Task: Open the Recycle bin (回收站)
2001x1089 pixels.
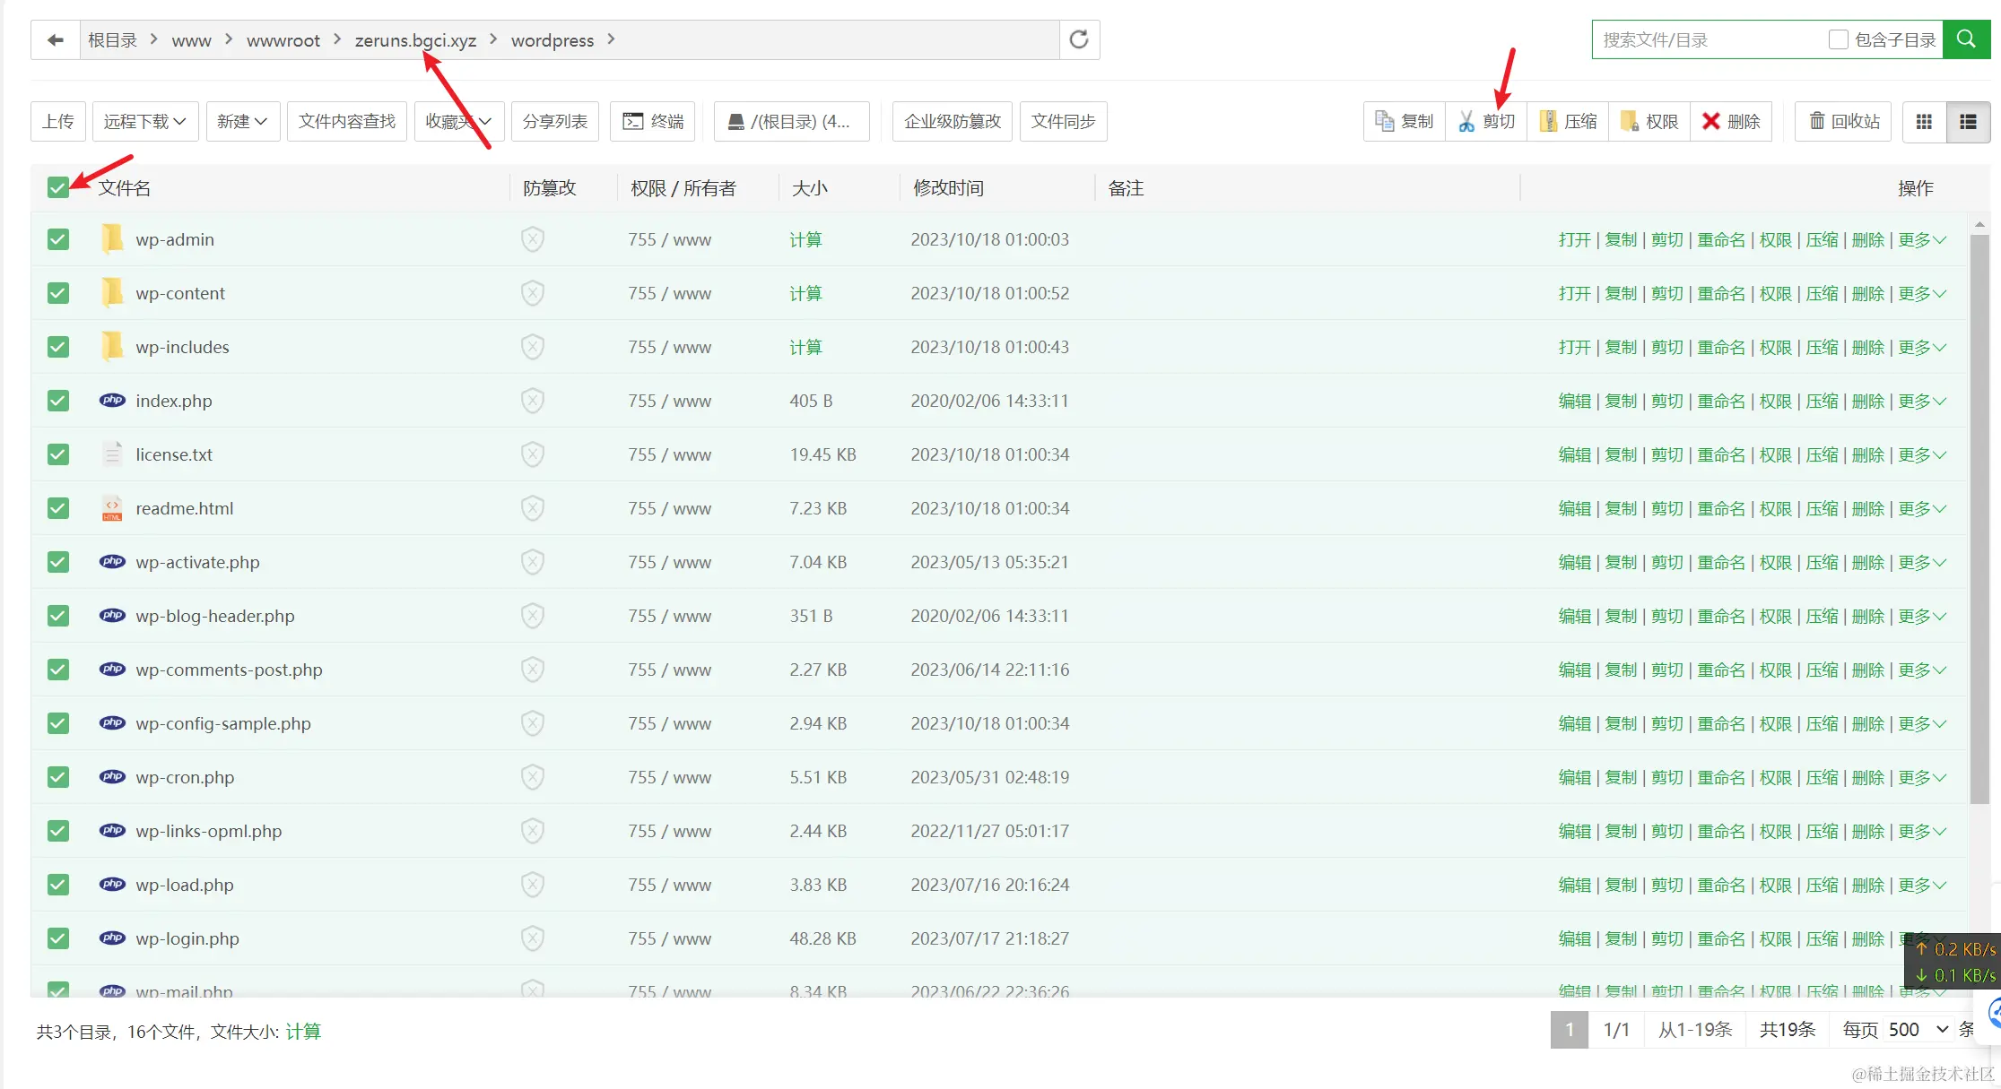Action: (1843, 122)
